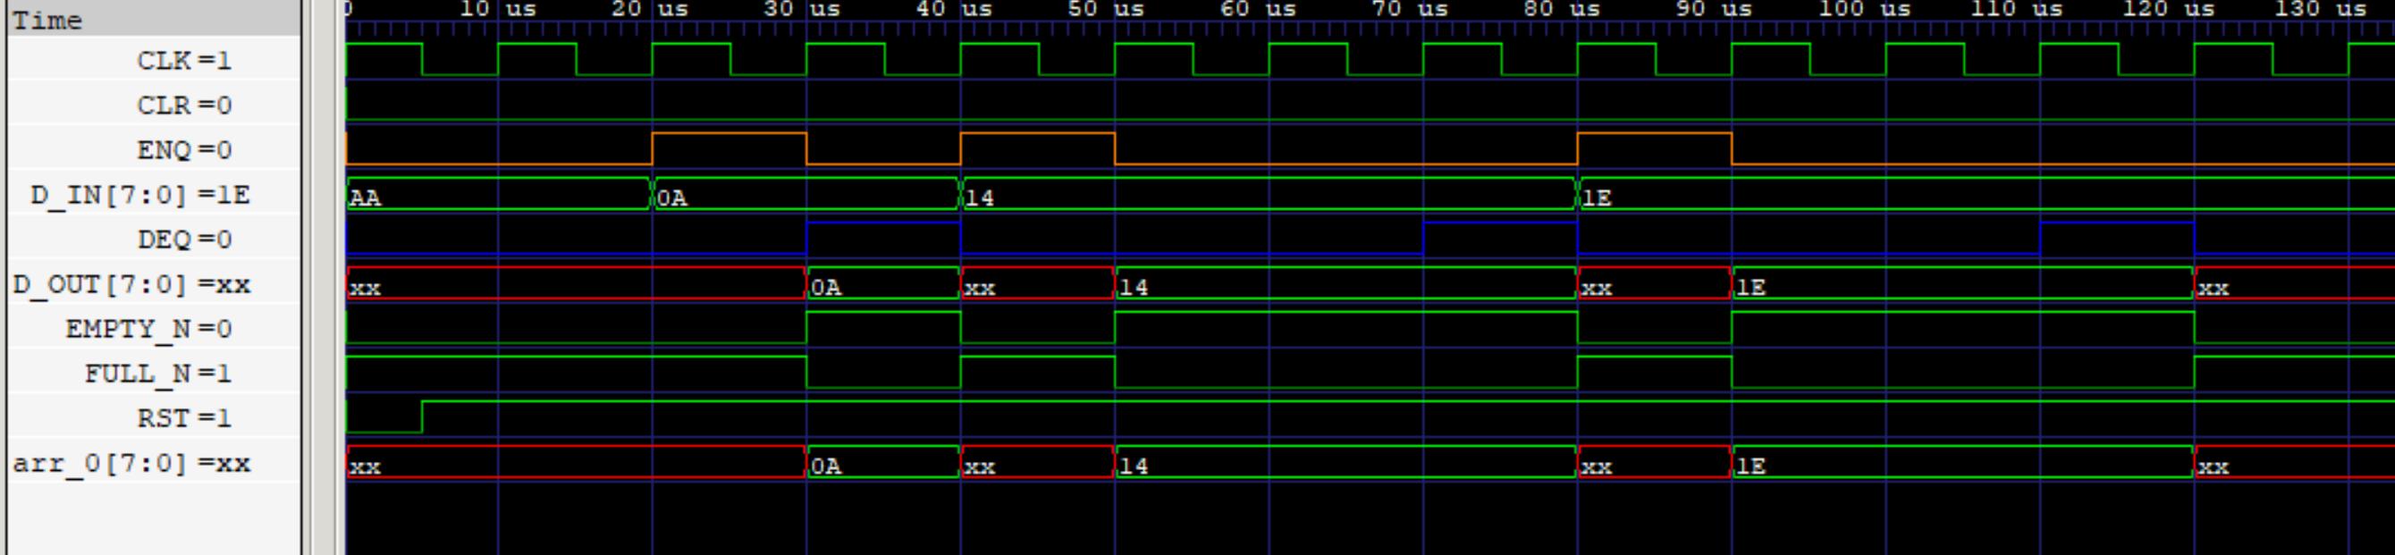
Task: Select the CLR signal name
Action: (x=183, y=105)
